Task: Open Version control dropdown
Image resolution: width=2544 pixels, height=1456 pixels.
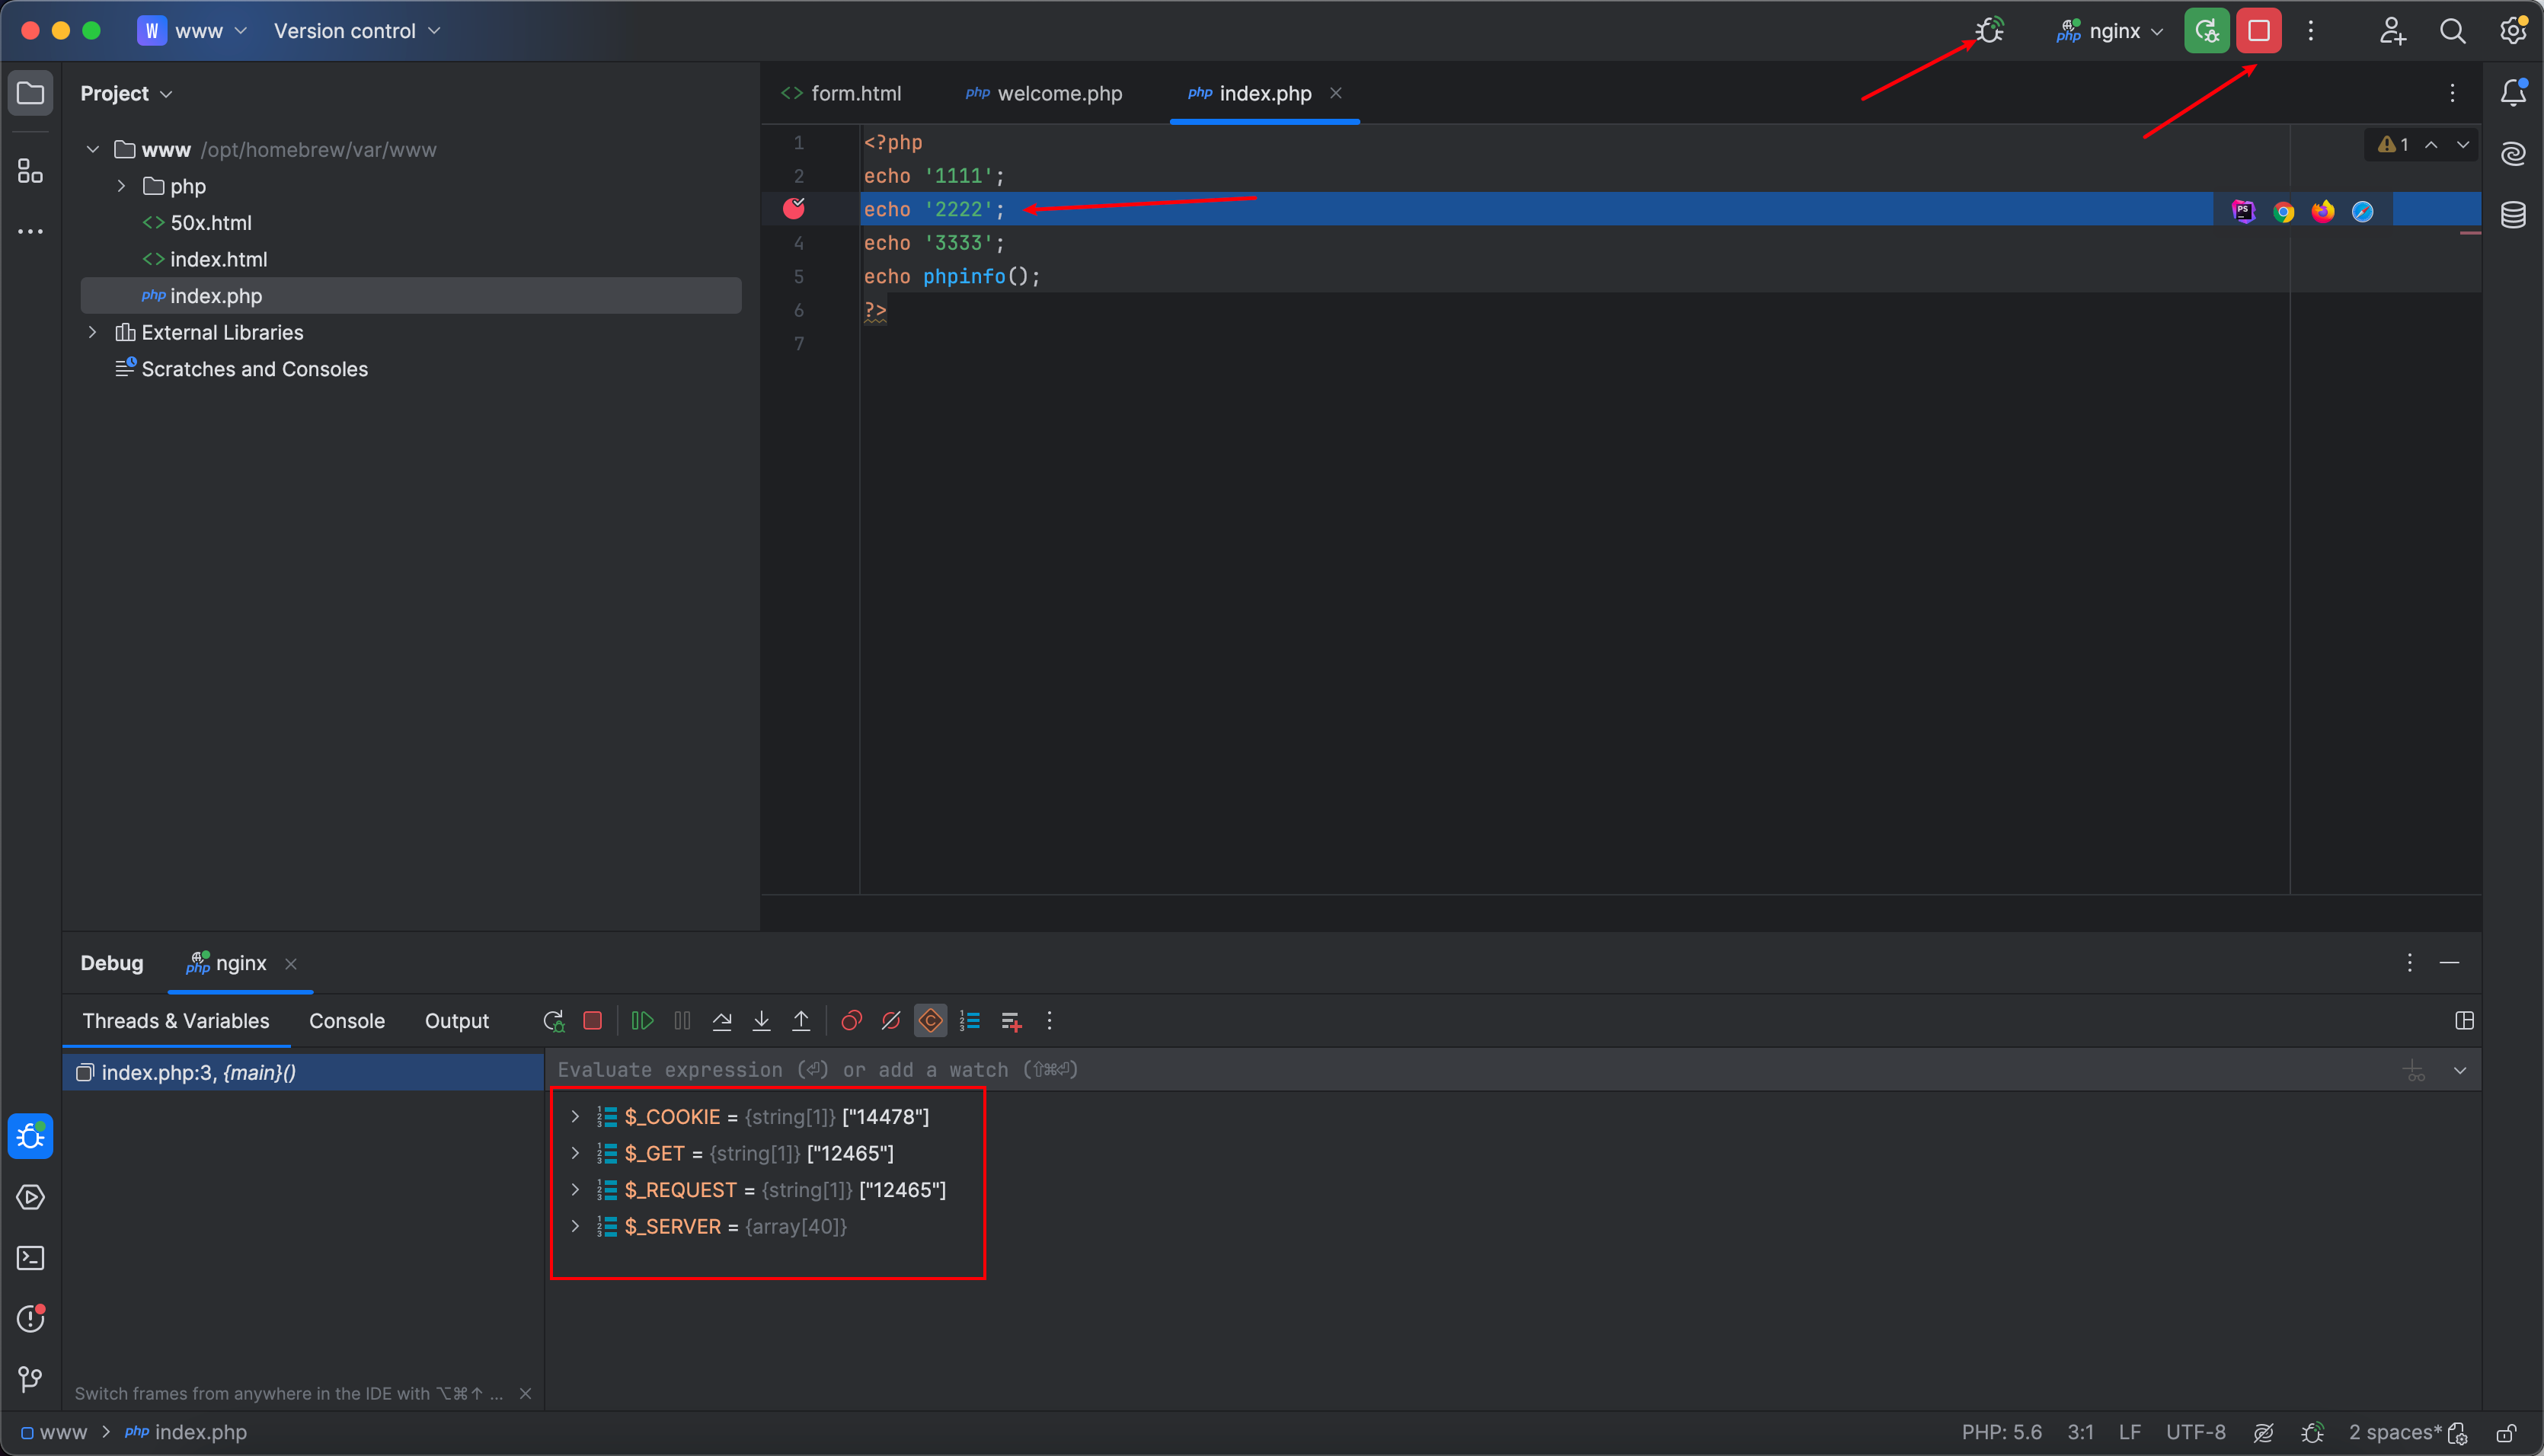Action: [357, 31]
